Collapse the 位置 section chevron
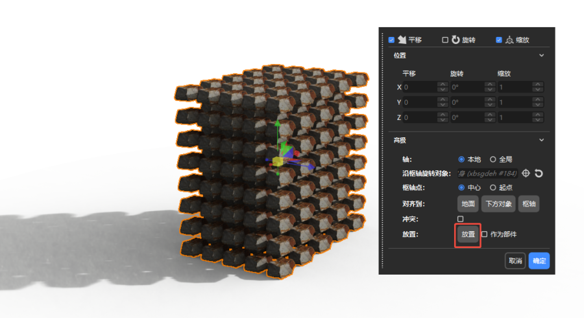584x318 pixels. click(542, 56)
